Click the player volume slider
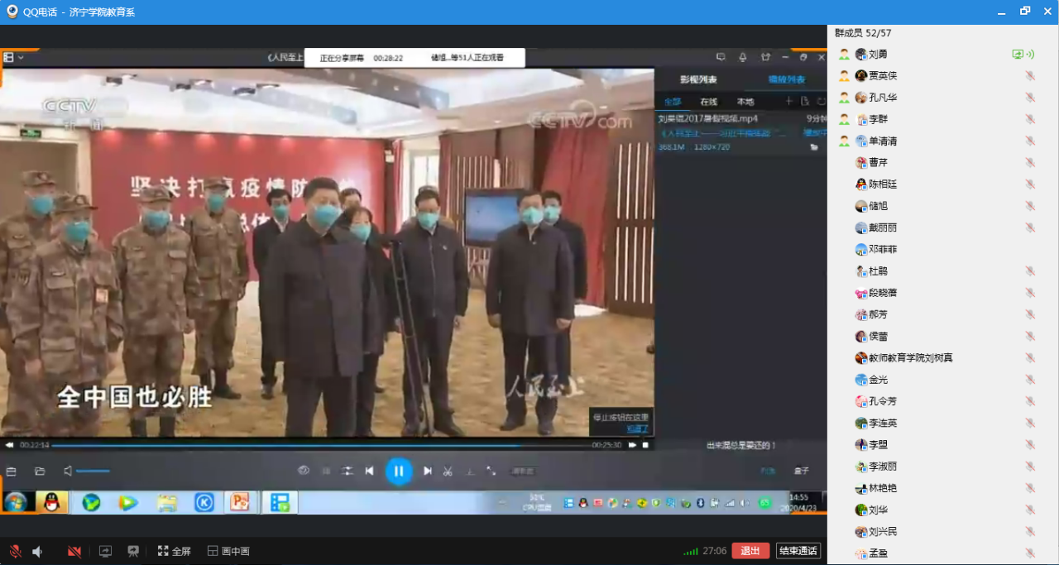1059x565 pixels. click(93, 471)
